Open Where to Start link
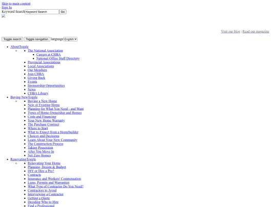Viewport: 277px width, 207px height. click(x=38, y=128)
